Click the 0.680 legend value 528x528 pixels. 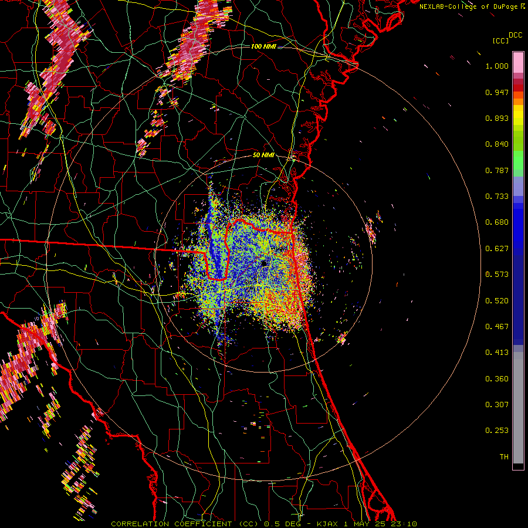497,222
